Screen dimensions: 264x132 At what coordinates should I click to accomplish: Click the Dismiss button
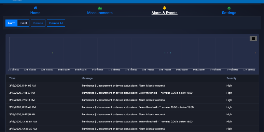[38, 23]
